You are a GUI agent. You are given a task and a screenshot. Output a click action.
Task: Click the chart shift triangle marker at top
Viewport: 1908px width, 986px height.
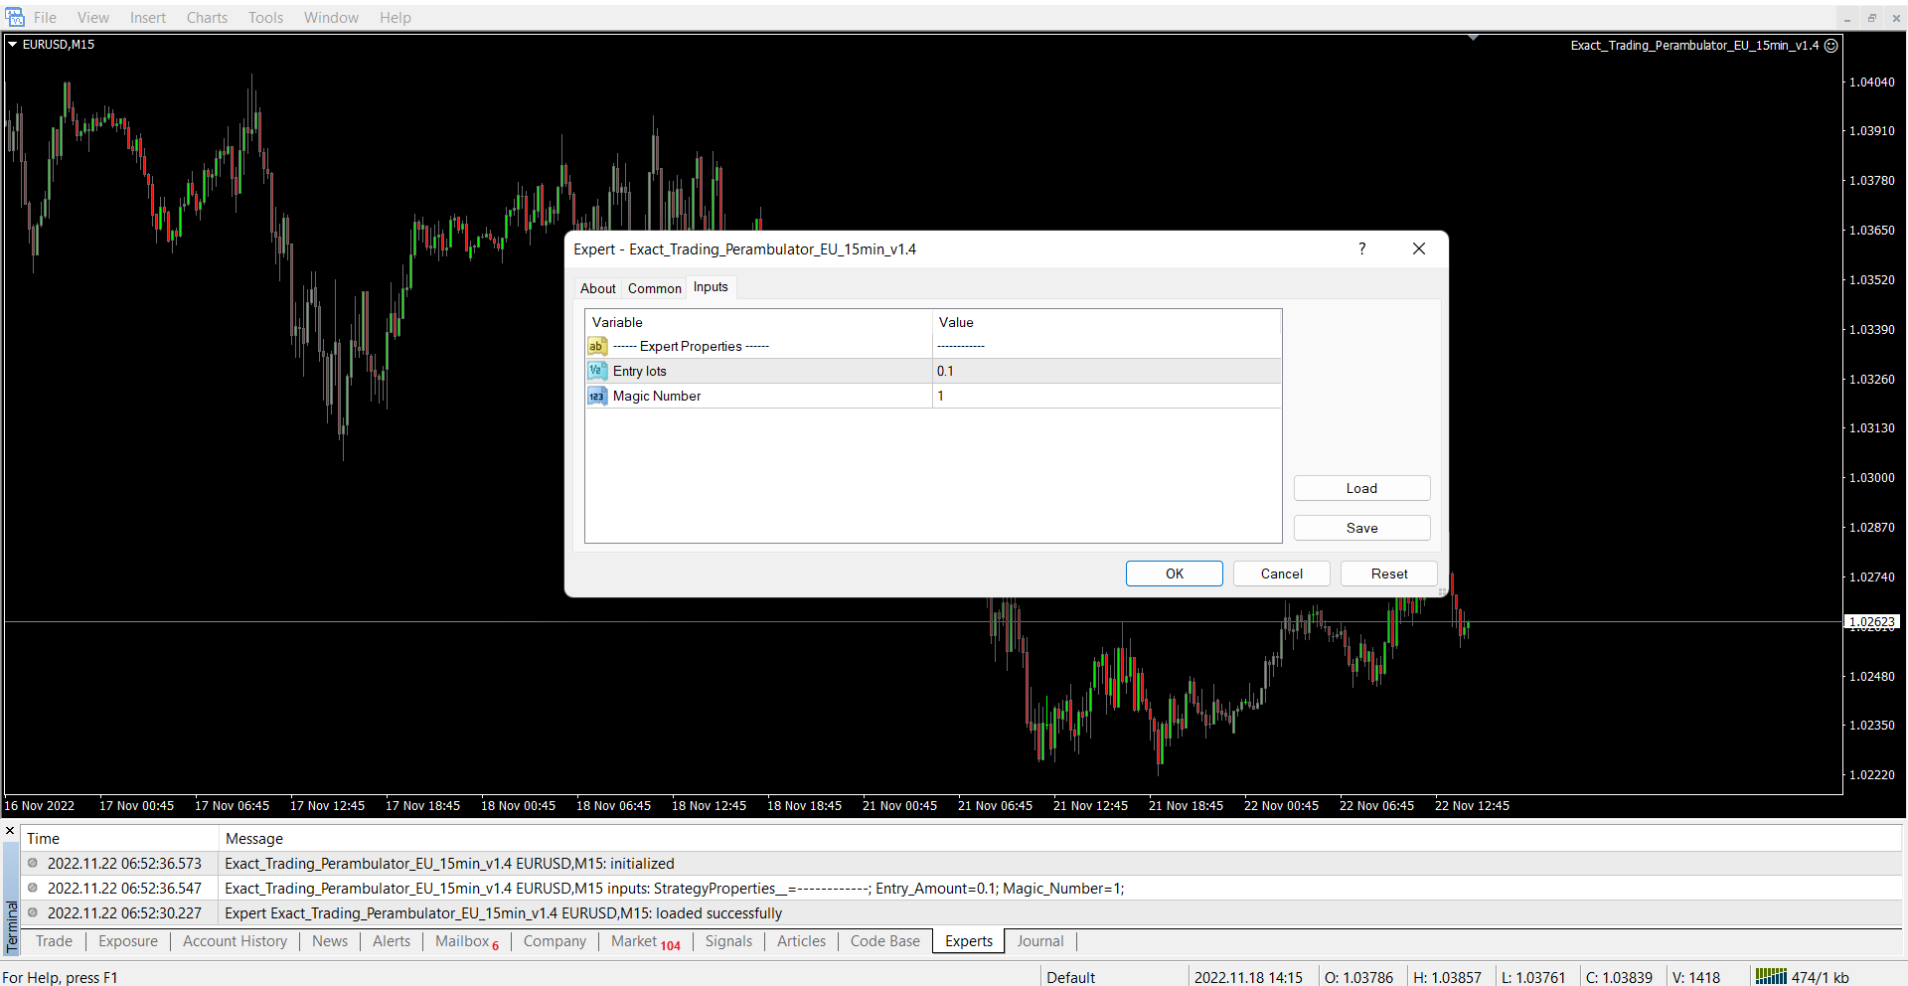tap(1473, 38)
